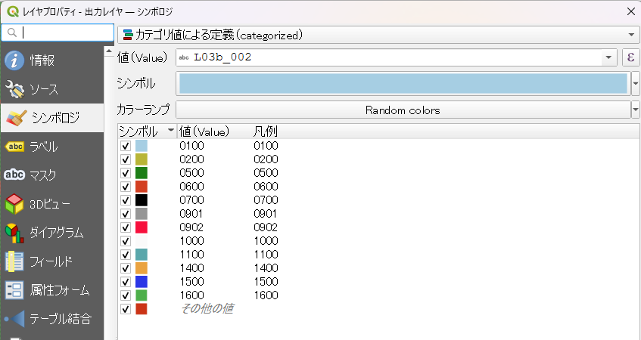
Task: Click the シンボロジ paintbrush icon
Action: coord(16,118)
